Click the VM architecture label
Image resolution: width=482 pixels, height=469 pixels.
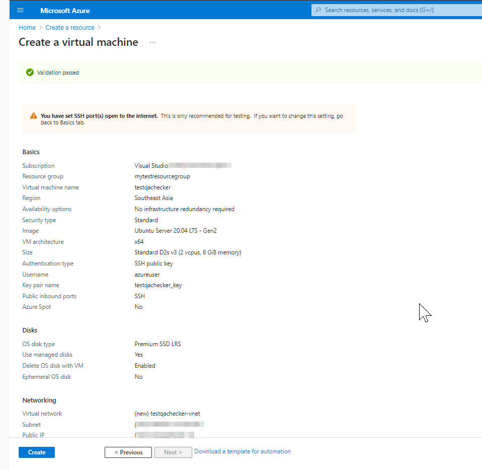[x=43, y=242]
